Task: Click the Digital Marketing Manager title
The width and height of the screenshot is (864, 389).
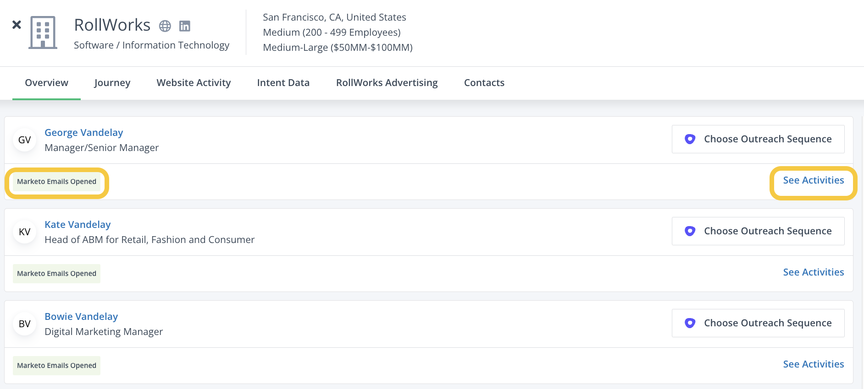Action: [x=104, y=332]
